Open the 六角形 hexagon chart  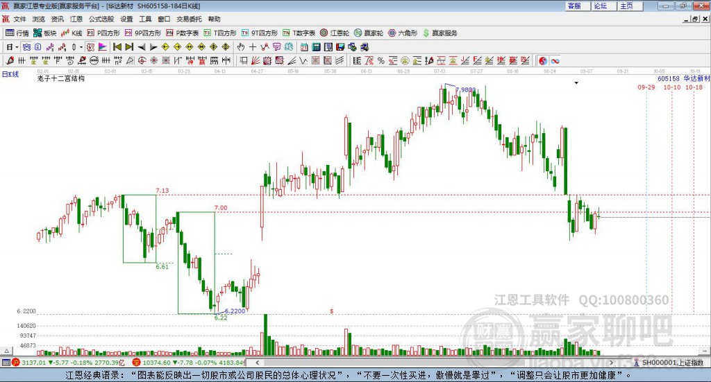403,33
